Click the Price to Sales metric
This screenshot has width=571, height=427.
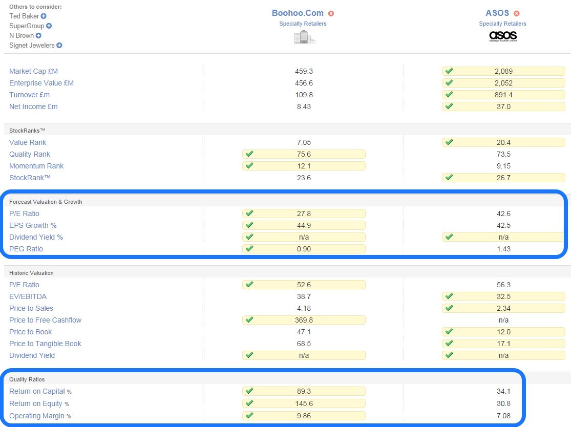click(31, 308)
